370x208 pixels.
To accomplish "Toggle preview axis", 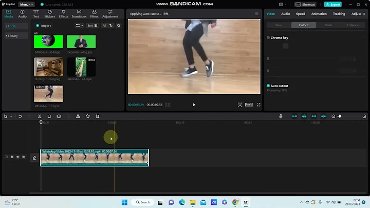I will tap(323, 116).
